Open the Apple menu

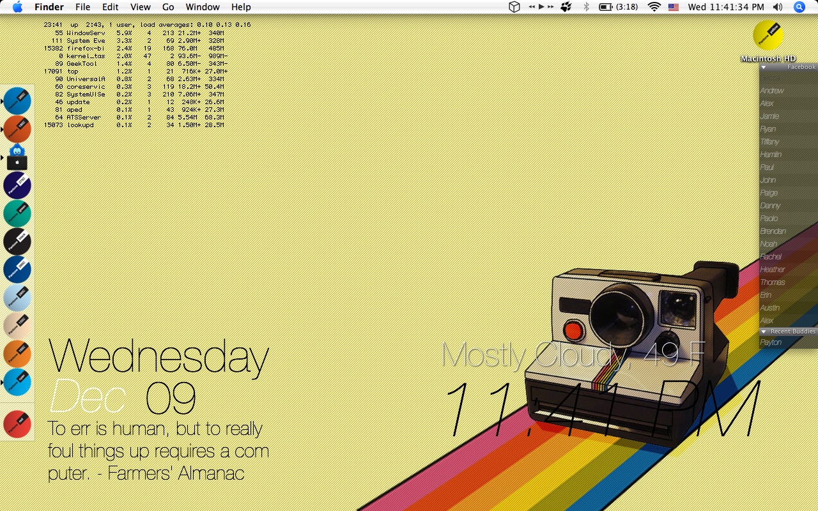(17, 7)
